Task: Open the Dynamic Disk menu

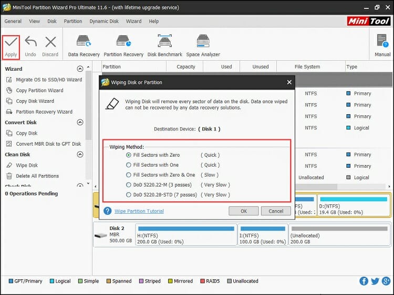Action: 104,21
